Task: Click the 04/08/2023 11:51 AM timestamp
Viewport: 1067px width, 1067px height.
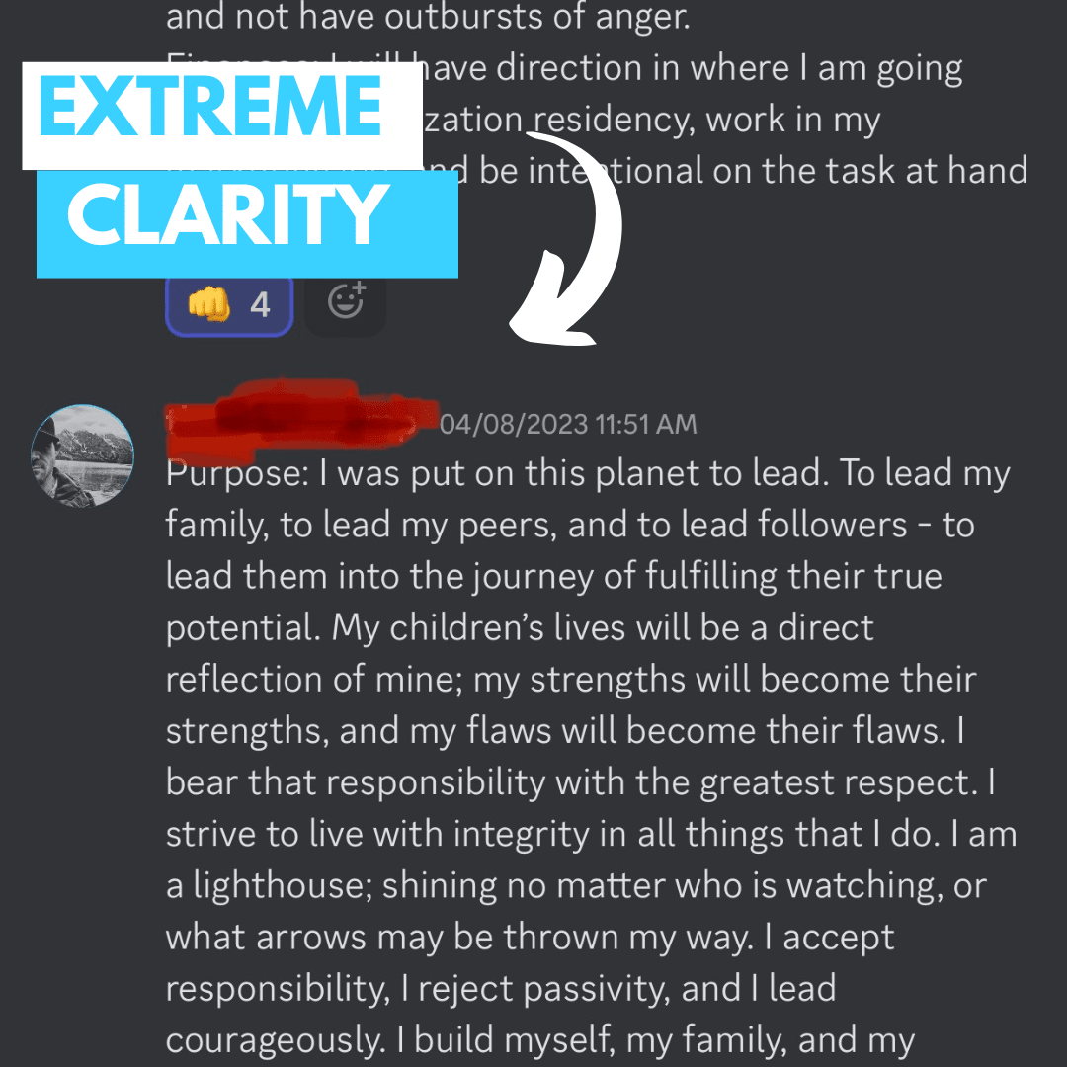Action: [x=568, y=424]
